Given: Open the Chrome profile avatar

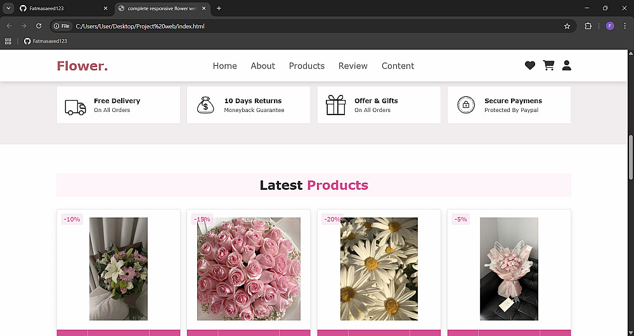Looking at the screenshot, I should click(x=610, y=26).
